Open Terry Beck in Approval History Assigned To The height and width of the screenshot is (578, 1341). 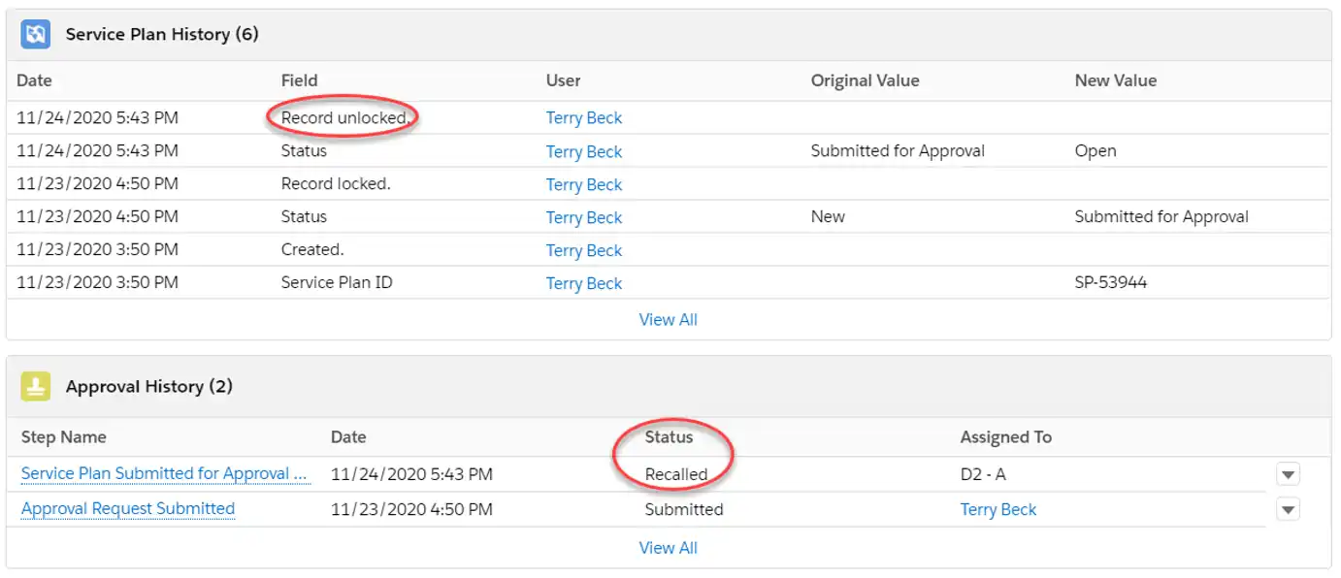click(x=998, y=510)
